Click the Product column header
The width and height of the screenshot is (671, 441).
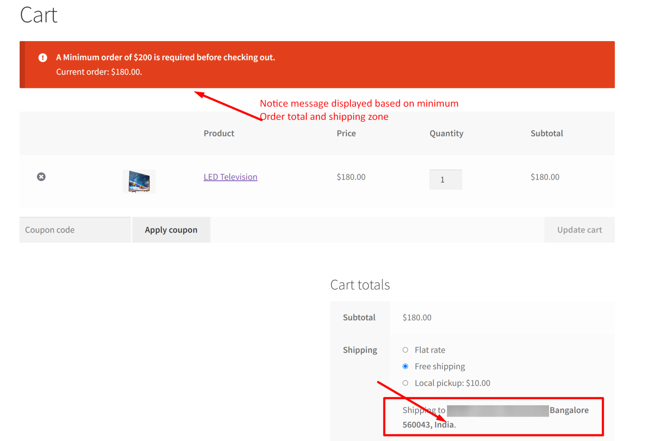coord(219,133)
